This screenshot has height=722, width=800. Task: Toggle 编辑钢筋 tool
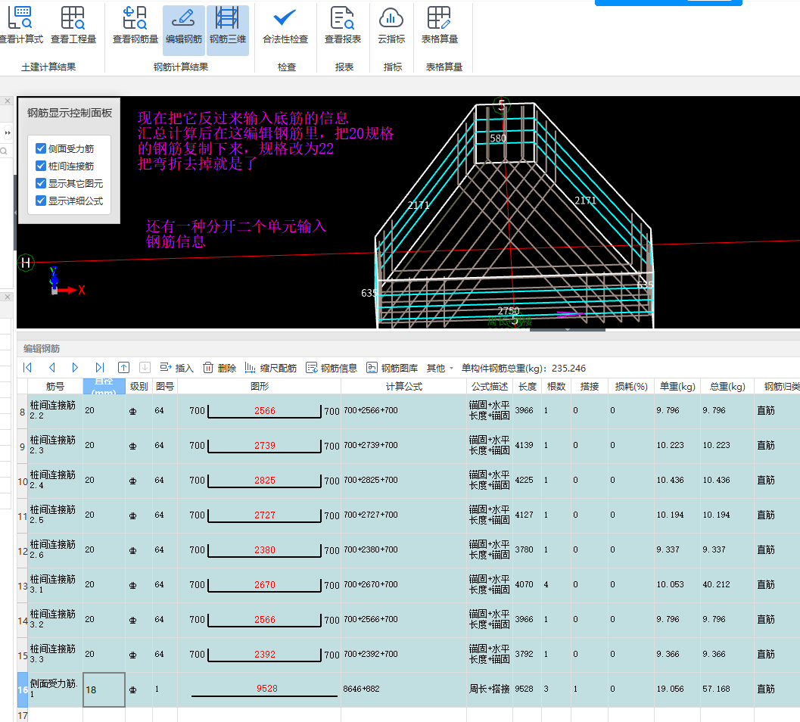(184, 30)
